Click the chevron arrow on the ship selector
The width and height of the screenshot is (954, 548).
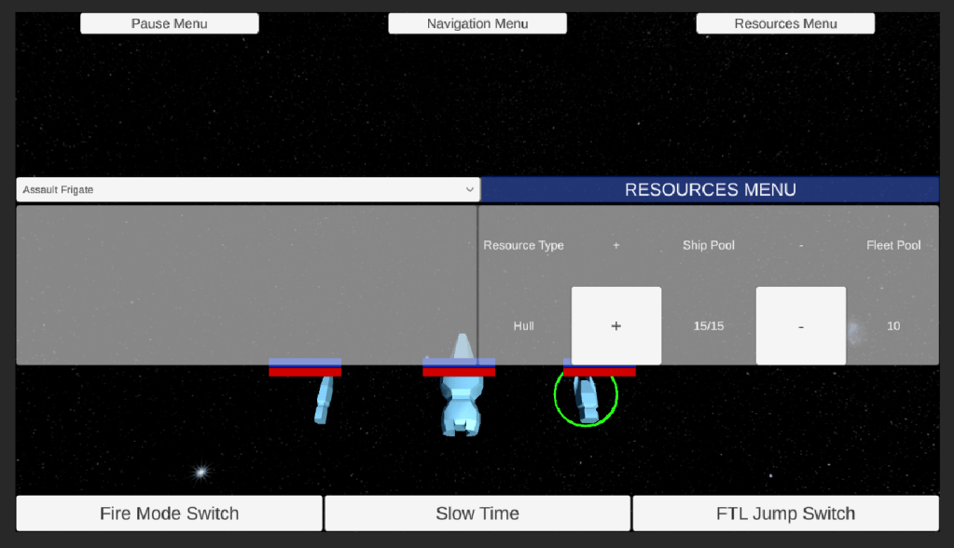tap(469, 190)
